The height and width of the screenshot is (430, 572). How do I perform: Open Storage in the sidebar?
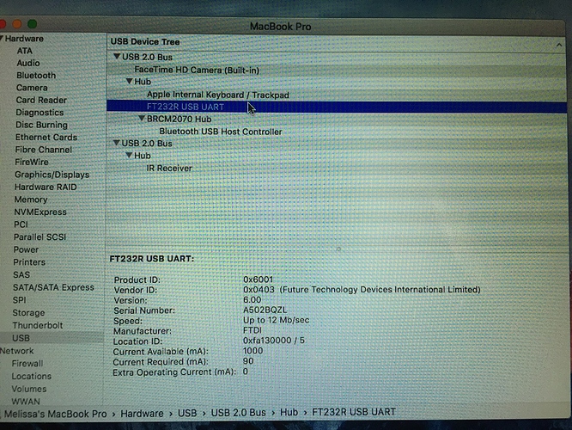click(x=28, y=313)
